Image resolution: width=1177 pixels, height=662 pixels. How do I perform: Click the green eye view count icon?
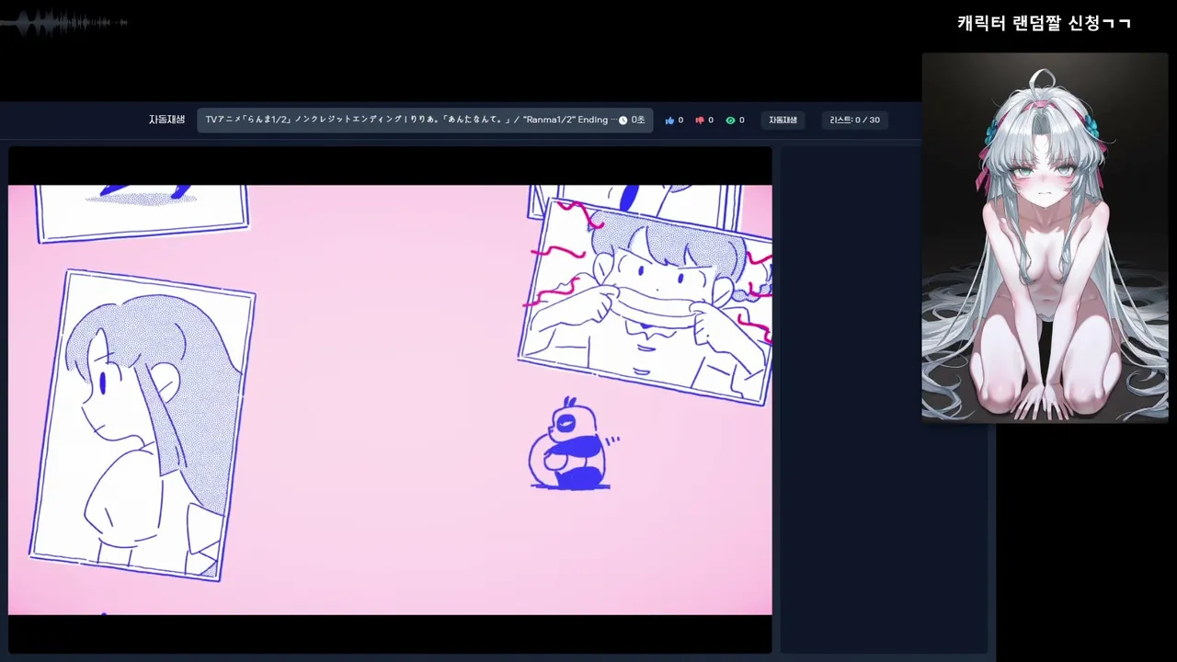(730, 120)
